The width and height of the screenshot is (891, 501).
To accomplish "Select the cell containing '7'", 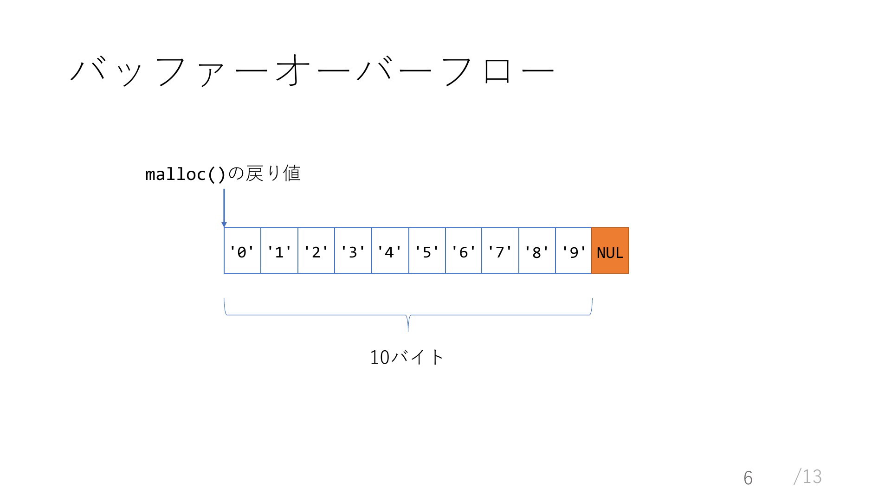I will pos(500,250).
